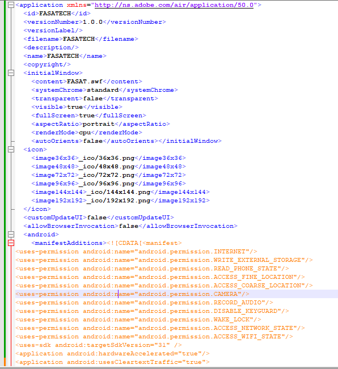Click the filename value FASATECH
The width and height of the screenshot is (338, 369).
[x=79, y=39]
